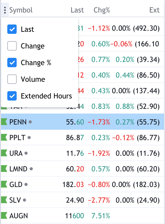
Task: Click extended value 0.88% (52.90)
Action: pos(138,107)
